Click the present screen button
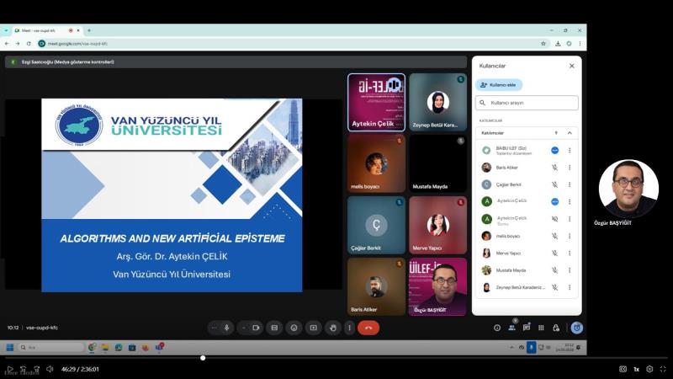 pyautogui.click(x=313, y=328)
